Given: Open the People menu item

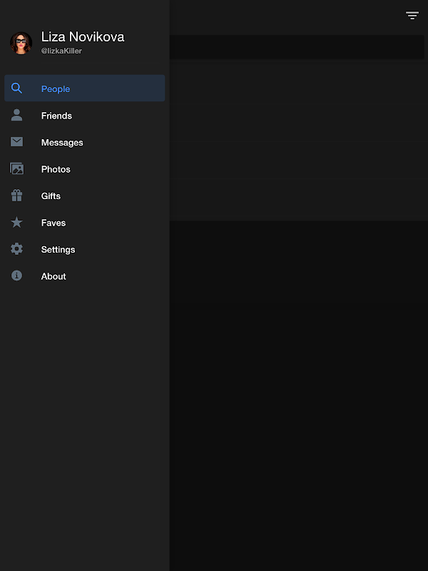Looking at the screenshot, I should 84,88.
